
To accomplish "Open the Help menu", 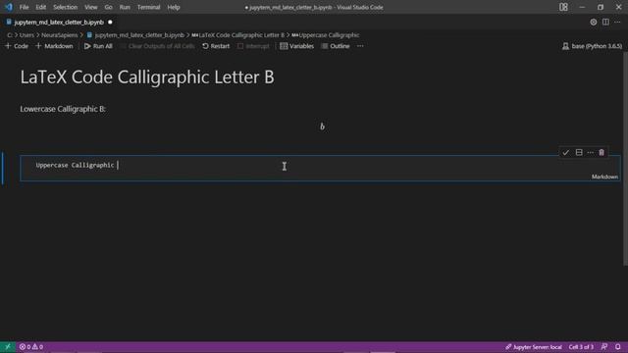I will pos(174,7).
